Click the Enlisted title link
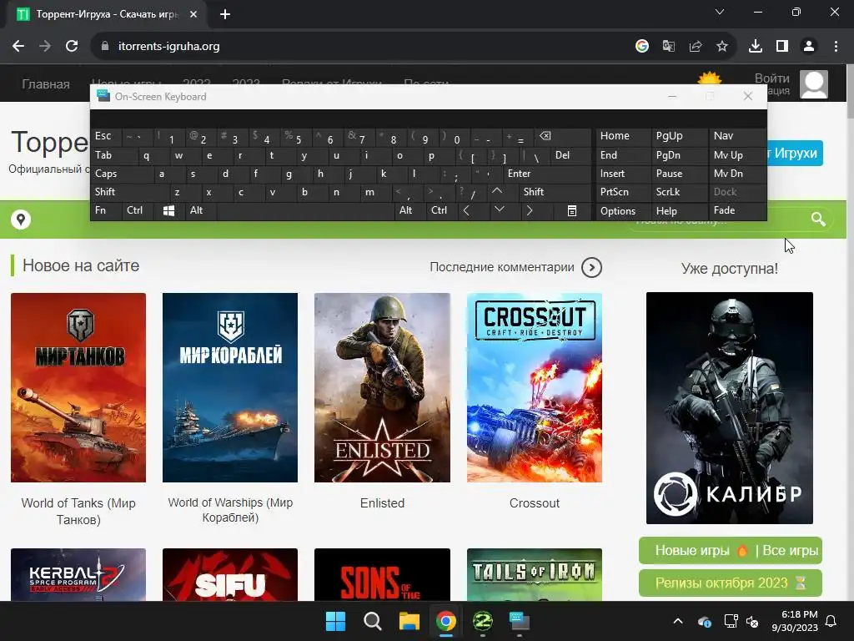Image resolution: width=854 pixels, height=641 pixels. point(382,503)
